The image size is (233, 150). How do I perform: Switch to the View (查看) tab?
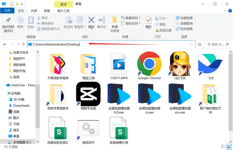click(x=47, y=11)
